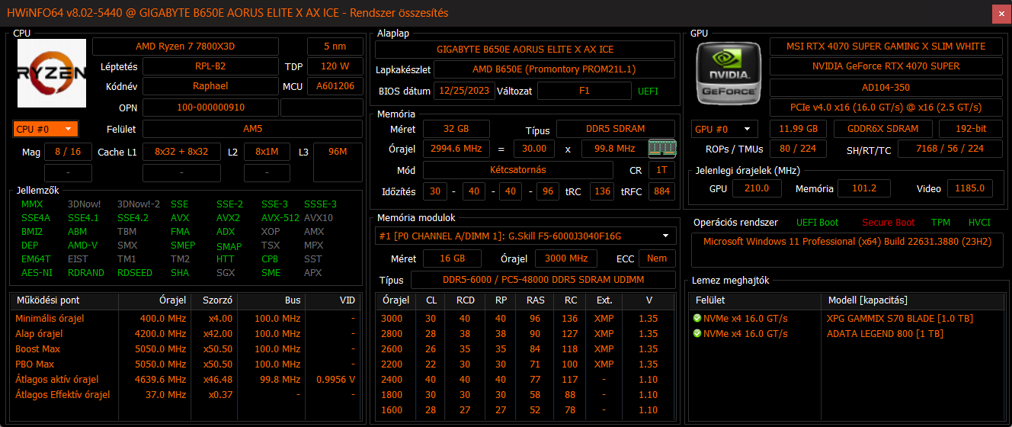The image size is (1012, 427).
Task: Click the module size 16 GB field
Action: coord(452,258)
